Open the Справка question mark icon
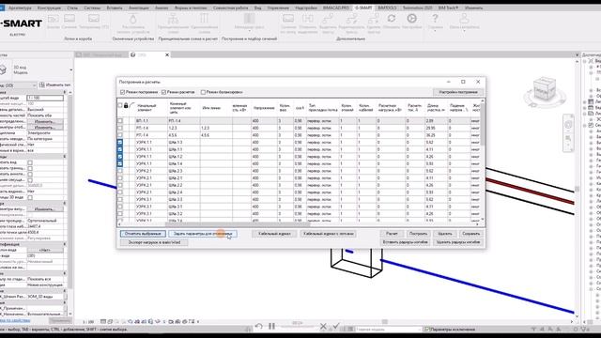The width and height of the screenshot is (601, 338). pos(435,19)
